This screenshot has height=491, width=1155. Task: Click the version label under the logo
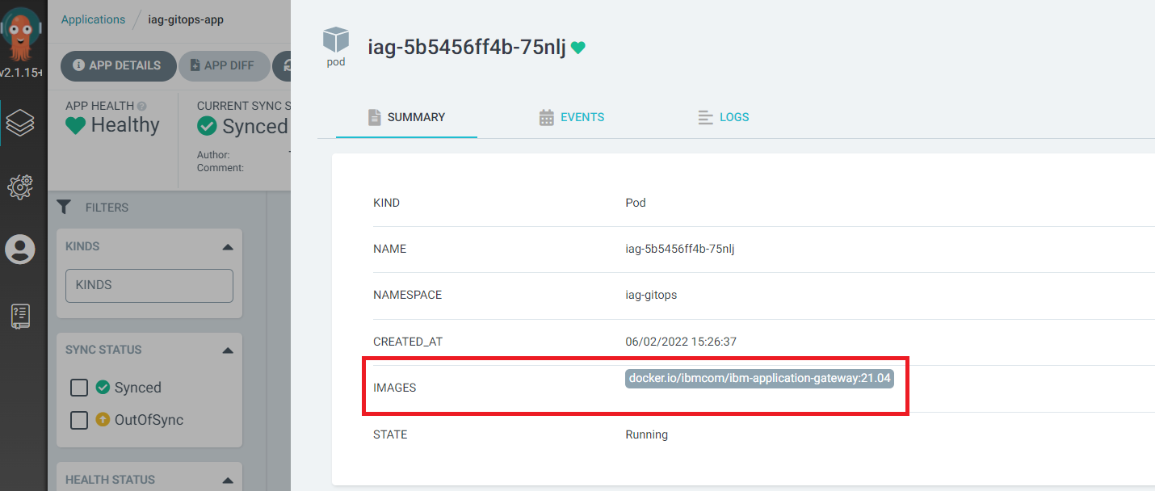click(21, 72)
